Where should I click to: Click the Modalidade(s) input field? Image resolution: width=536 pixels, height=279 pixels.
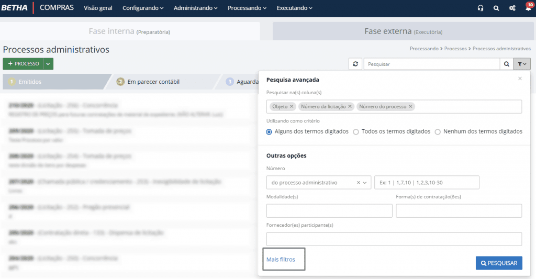coord(329,211)
